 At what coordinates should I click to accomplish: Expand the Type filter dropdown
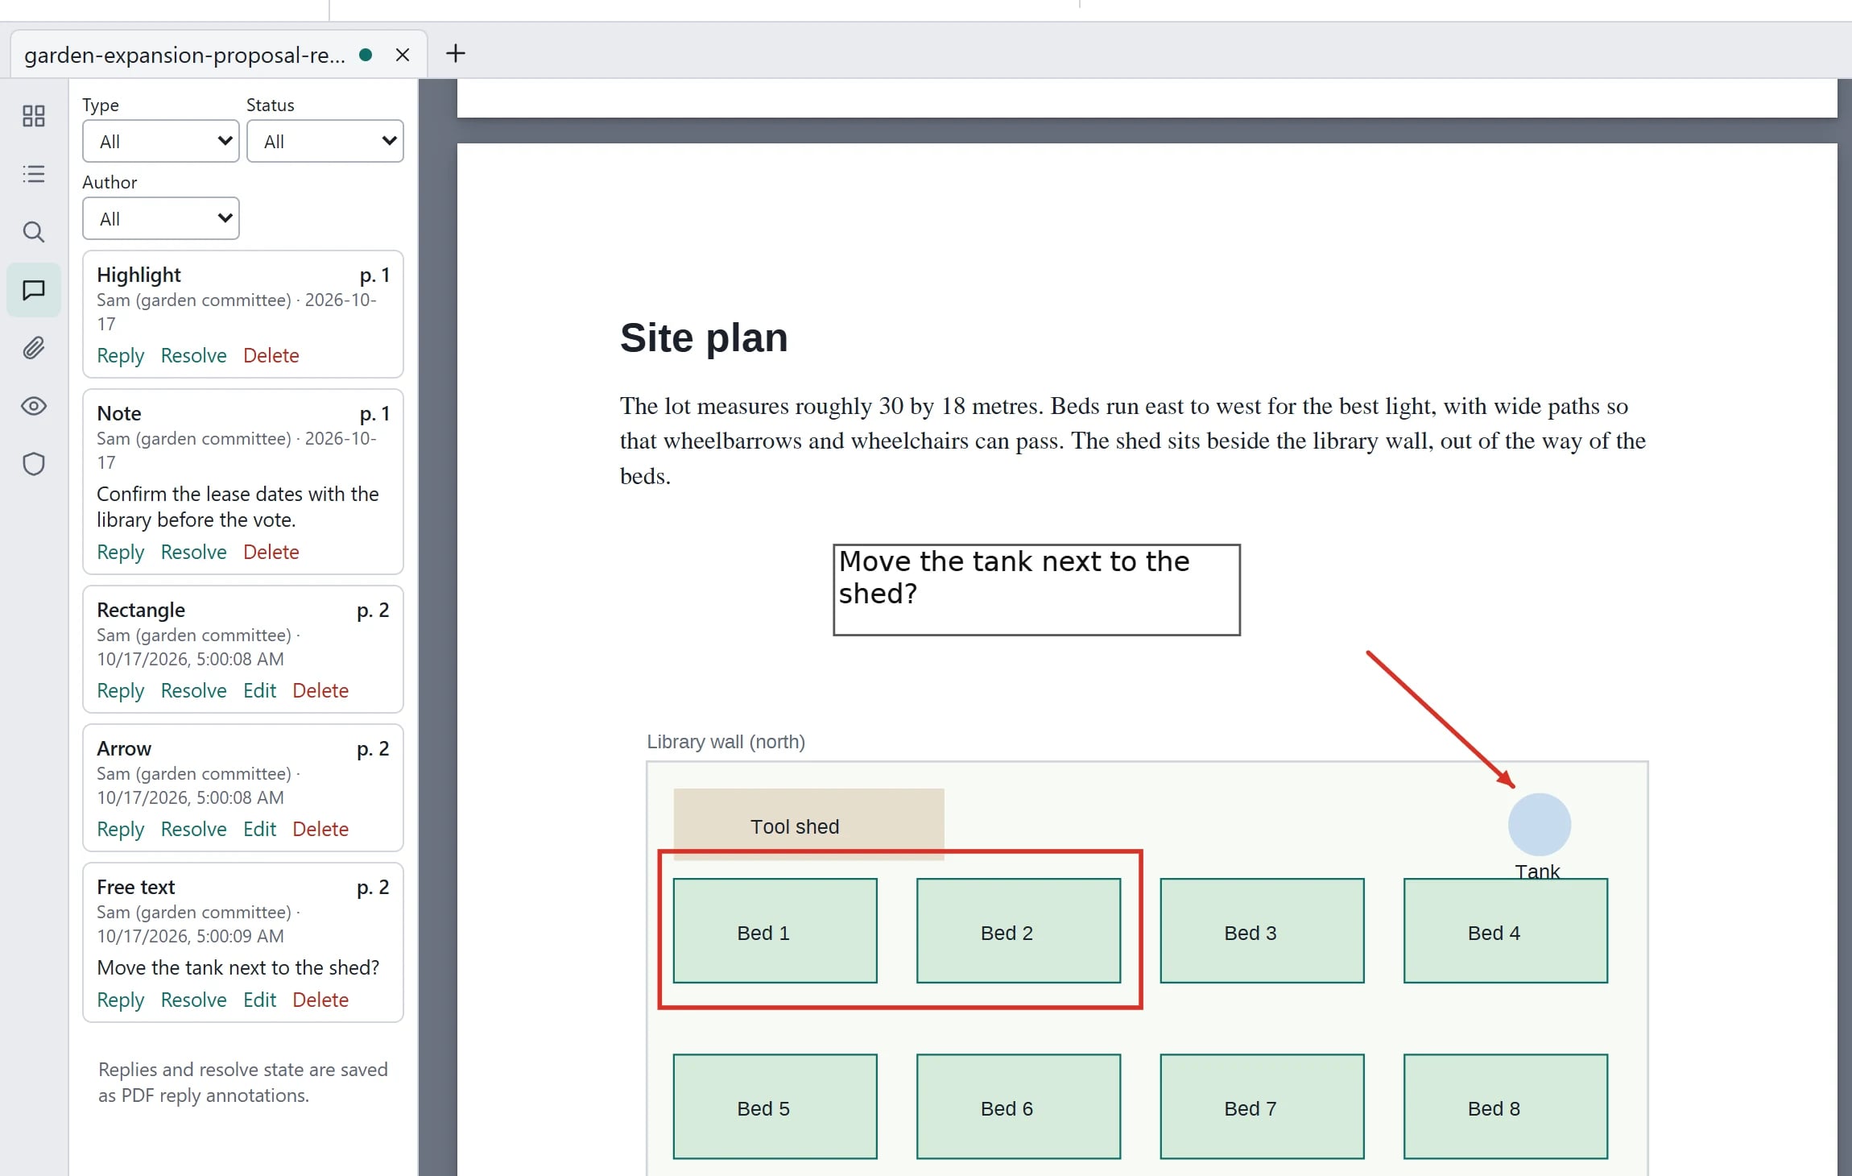161,141
